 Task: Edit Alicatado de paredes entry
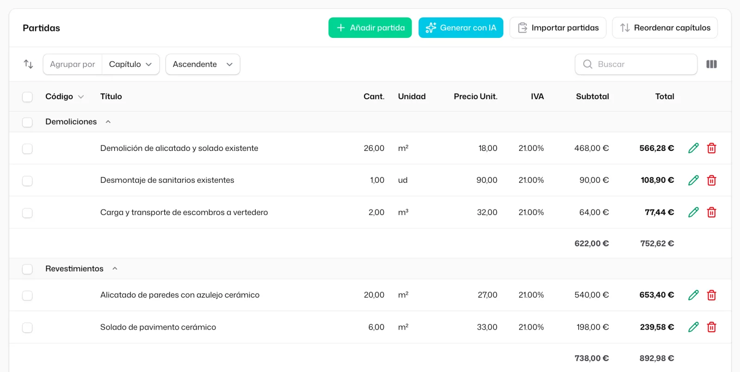point(693,295)
